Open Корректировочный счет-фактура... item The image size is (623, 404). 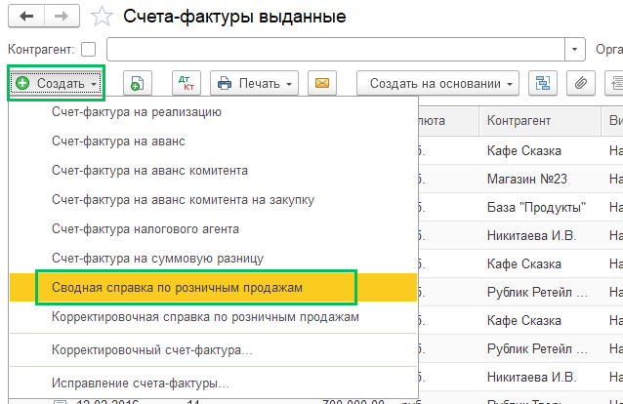[x=213, y=350]
